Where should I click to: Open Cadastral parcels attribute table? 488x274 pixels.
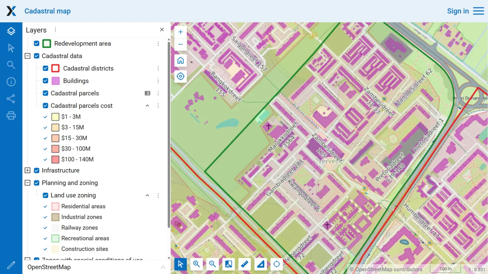coord(147,93)
